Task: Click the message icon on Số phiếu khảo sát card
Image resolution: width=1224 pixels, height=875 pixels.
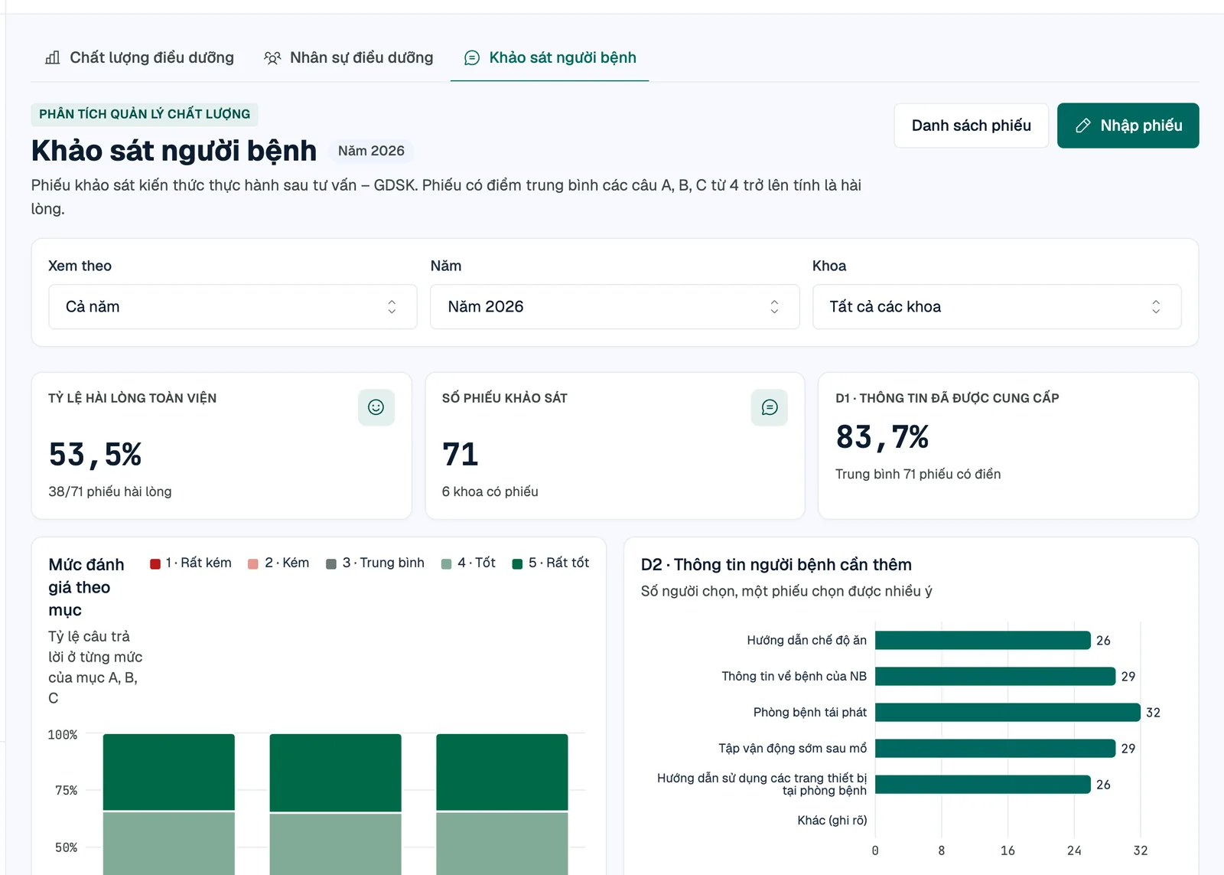Action: 770,407
